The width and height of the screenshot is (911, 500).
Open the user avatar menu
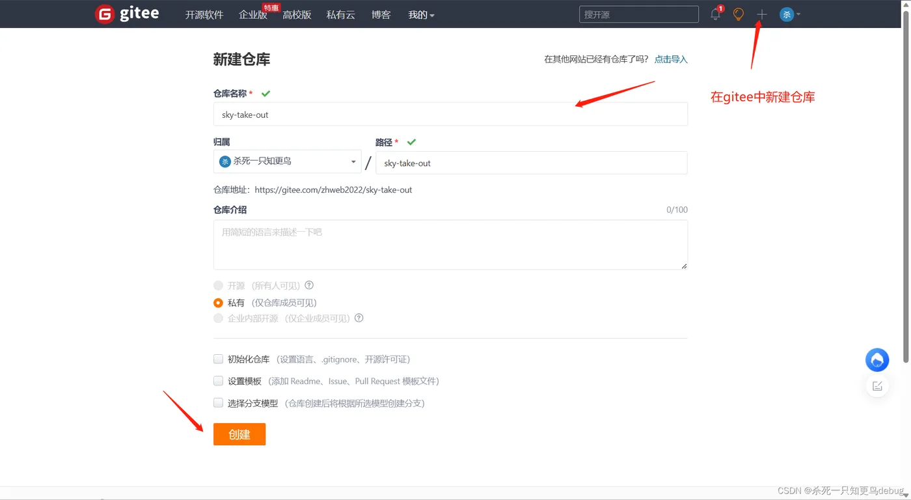(789, 14)
